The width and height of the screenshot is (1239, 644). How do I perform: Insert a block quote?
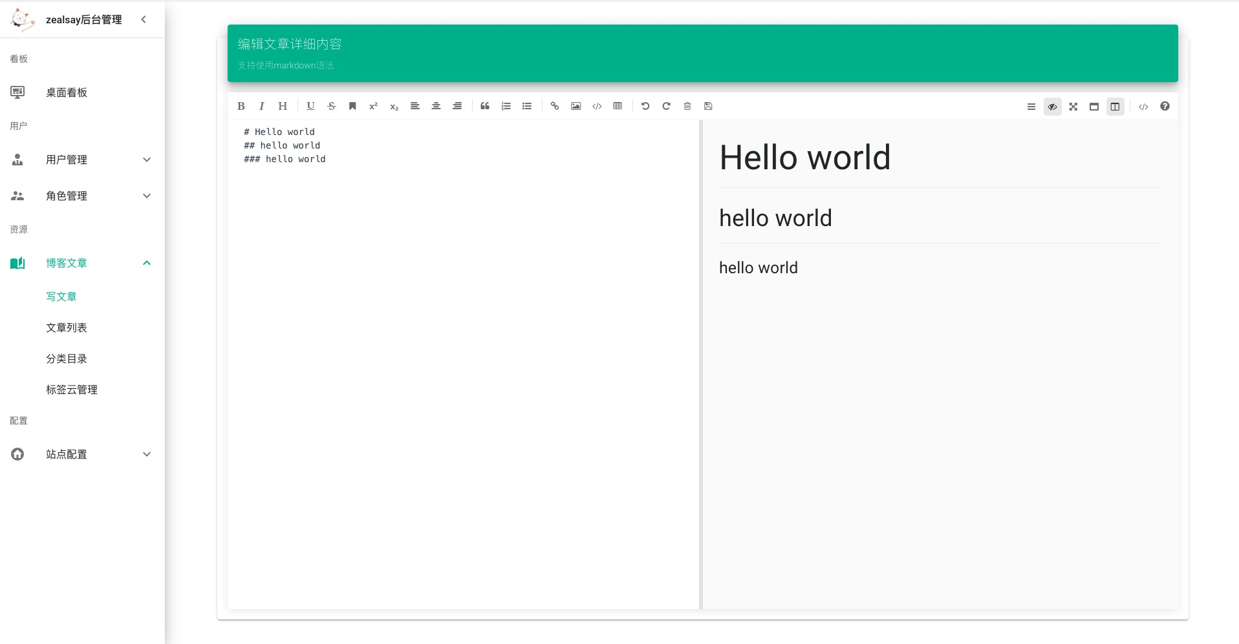click(x=485, y=106)
